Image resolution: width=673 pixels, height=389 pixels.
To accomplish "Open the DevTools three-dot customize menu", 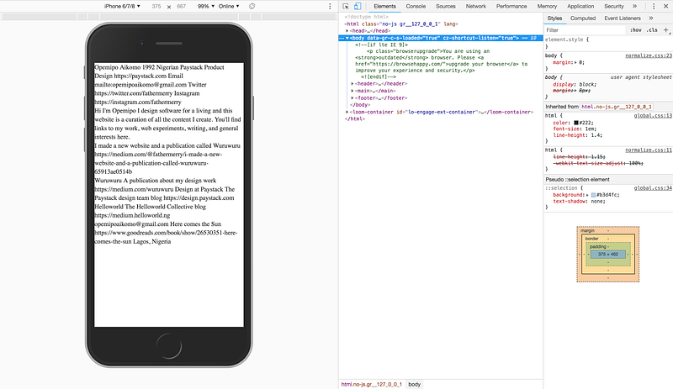I will pyautogui.click(x=654, y=7).
